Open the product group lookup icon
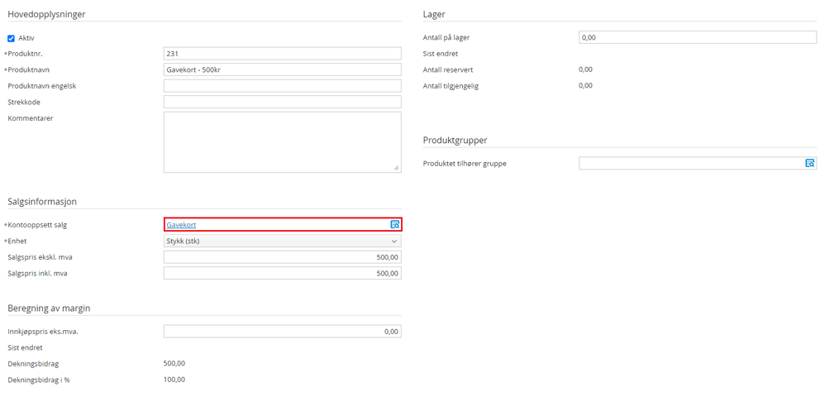Viewport: 825px width, 397px height. point(810,164)
